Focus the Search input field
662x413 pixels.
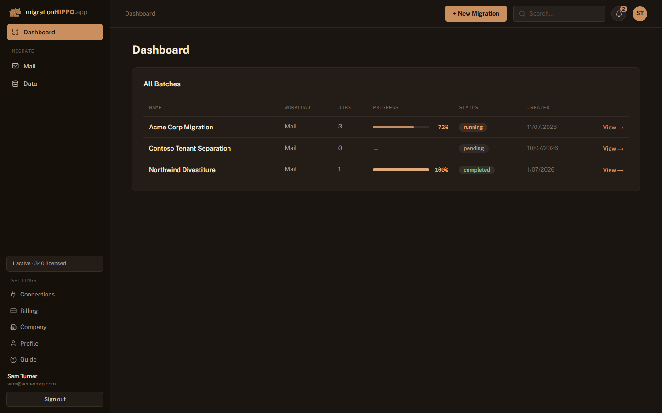tap(559, 14)
